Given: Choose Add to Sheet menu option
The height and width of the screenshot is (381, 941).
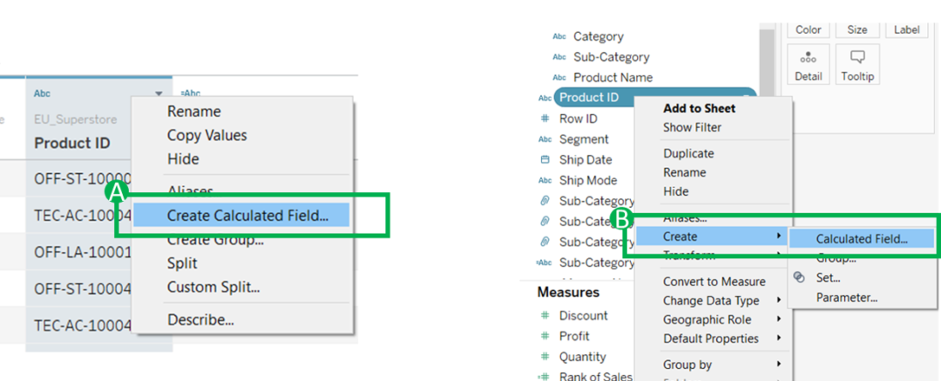Looking at the screenshot, I should point(699,109).
